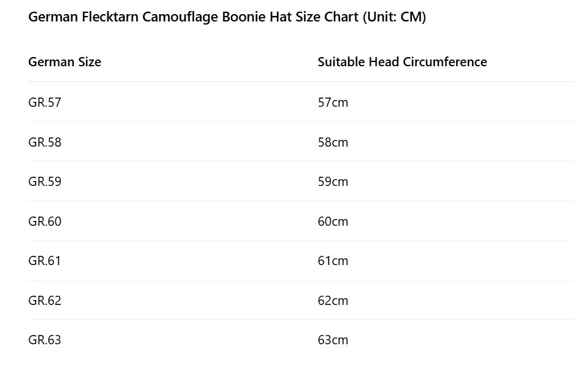Click '(Unit: CM)' in the title

point(394,17)
